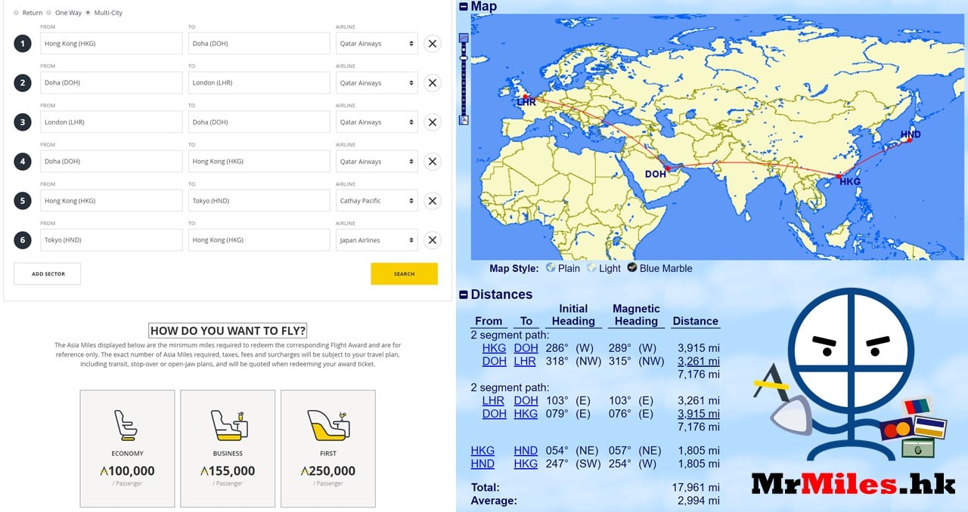The image size is (968, 512).
Task: Remove sector 6 with its X icon
Action: point(433,240)
